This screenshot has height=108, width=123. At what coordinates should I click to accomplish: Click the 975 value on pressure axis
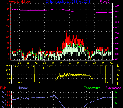(116, 59)
